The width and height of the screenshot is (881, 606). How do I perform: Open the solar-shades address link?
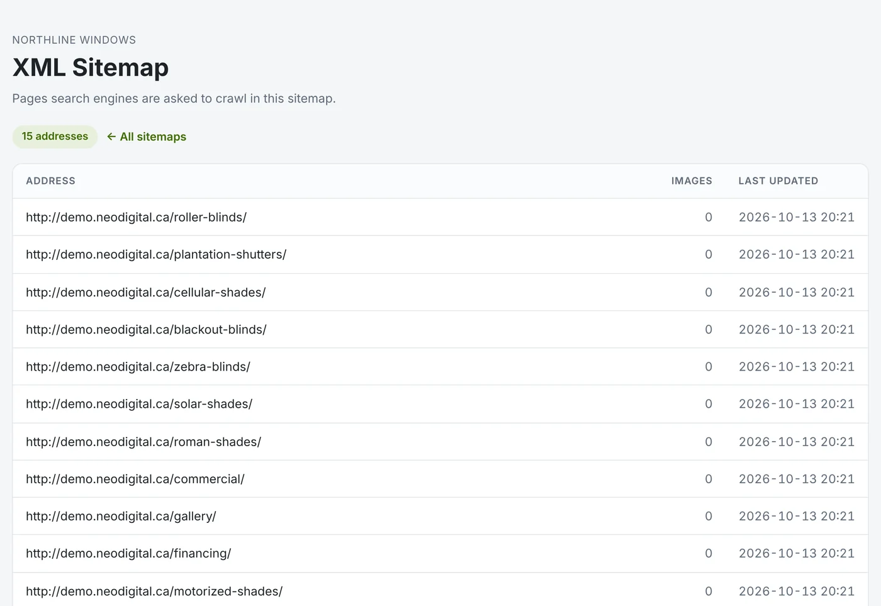tap(139, 403)
